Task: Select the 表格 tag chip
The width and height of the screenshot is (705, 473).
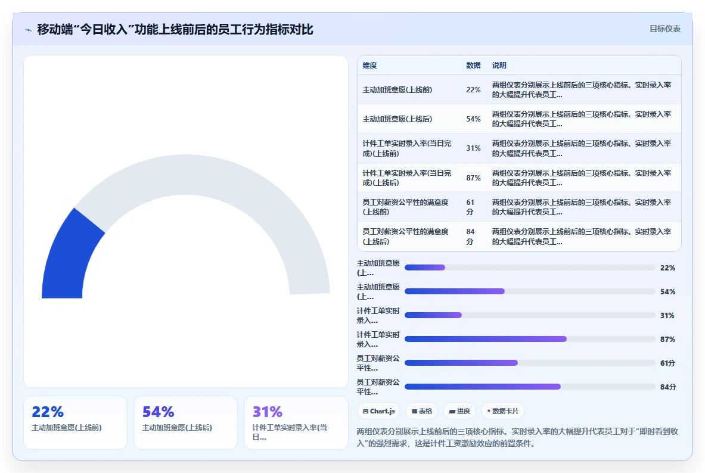Action: (x=422, y=411)
